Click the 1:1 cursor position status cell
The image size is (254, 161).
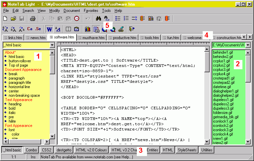click(14, 157)
